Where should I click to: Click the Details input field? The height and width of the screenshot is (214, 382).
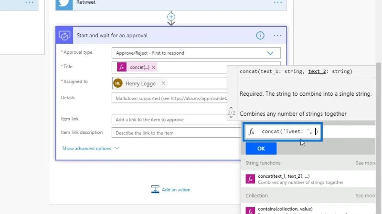[x=170, y=98]
